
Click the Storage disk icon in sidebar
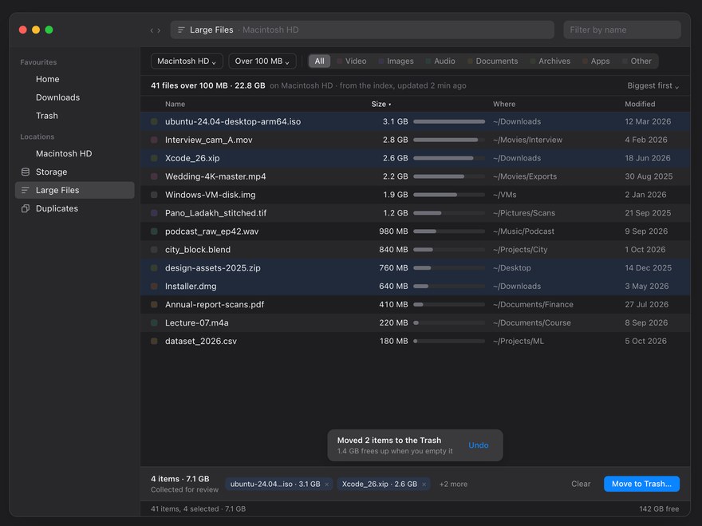point(26,172)
